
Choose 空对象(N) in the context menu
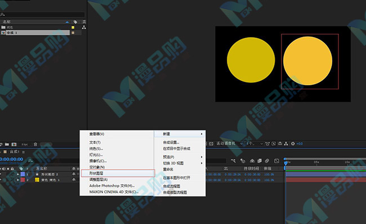pyautogui.click(x=117, y=167)
